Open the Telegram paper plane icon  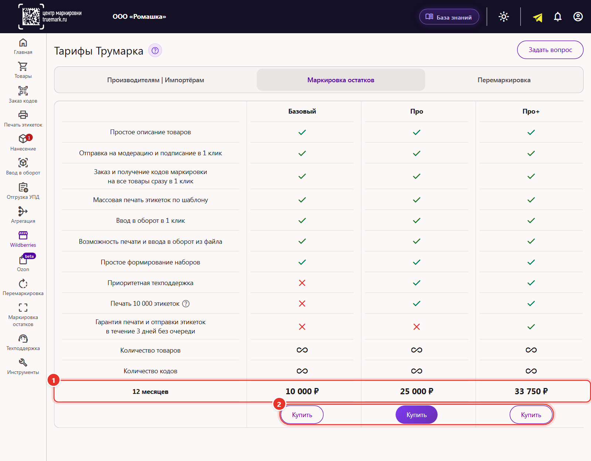pos(538,17)
